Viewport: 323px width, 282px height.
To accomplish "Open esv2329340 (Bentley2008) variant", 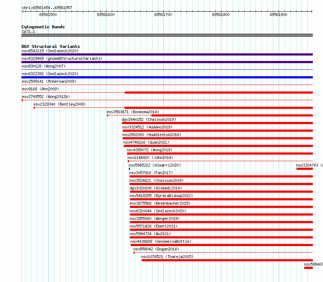I will tap(60, 104).
